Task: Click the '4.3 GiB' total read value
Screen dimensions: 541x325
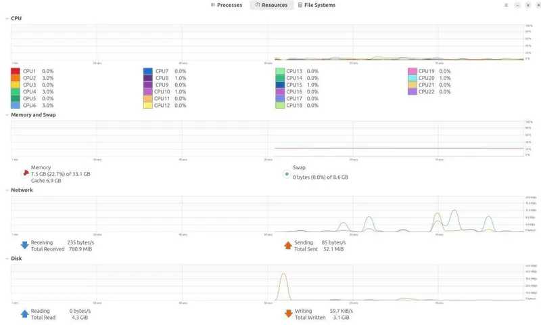Action: click(x=80, y=318)
